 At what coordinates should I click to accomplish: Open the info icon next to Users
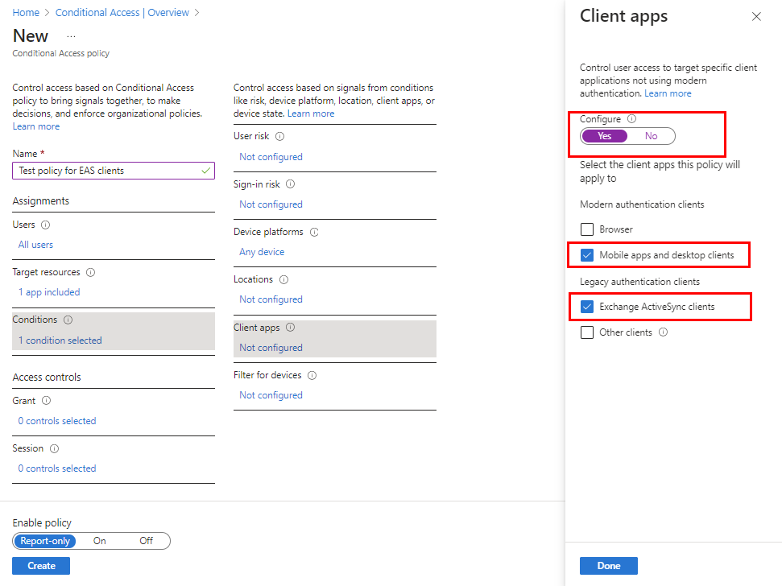[45, 225]
